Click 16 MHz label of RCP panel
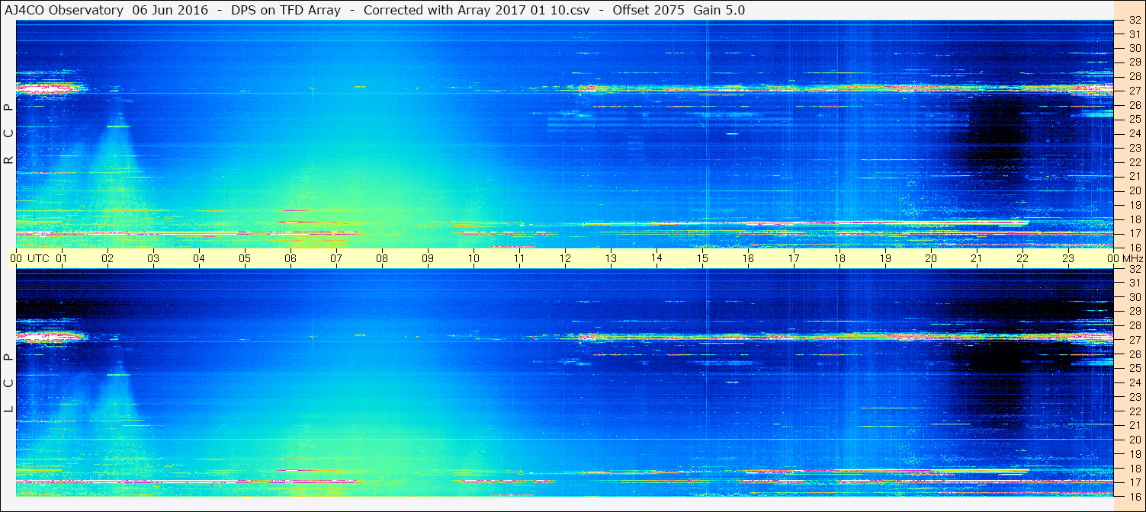This screenshot has height=512, width=1146. [x=1135, y=248]
